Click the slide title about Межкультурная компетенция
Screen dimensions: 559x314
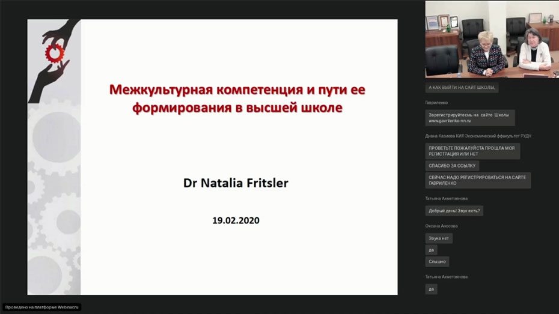click(237, 98)
